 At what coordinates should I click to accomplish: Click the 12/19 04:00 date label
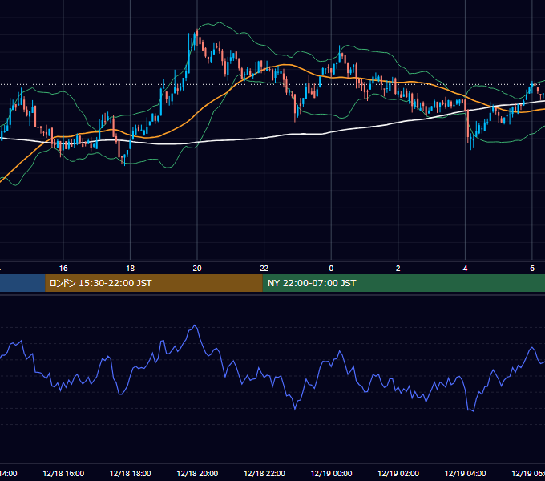click(x=465, y=474)
